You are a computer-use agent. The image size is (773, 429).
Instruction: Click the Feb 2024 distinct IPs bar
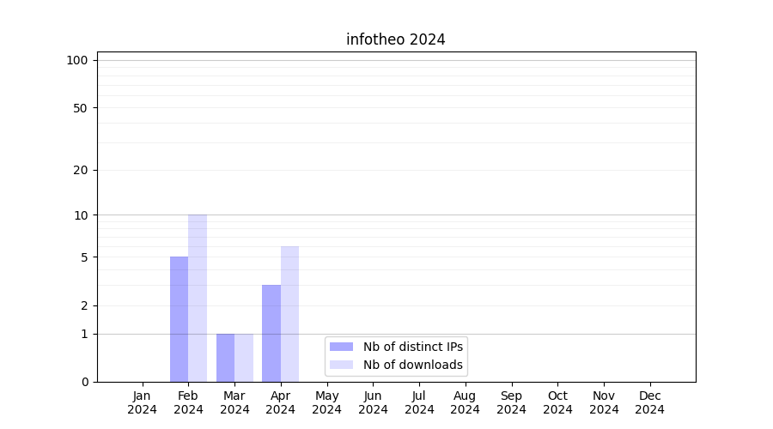pos(179,319)
